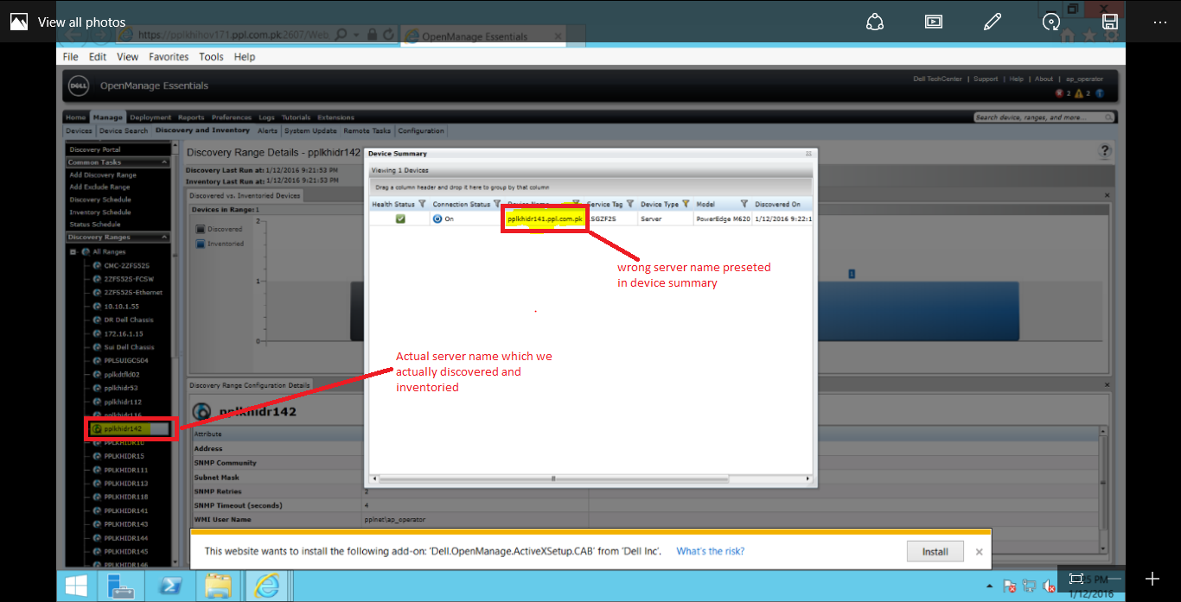Image resolution: width=1181 pixels, height=602 pixels.
Task: Open the Remote Tasks sub-tab
Action: [367, 131]
